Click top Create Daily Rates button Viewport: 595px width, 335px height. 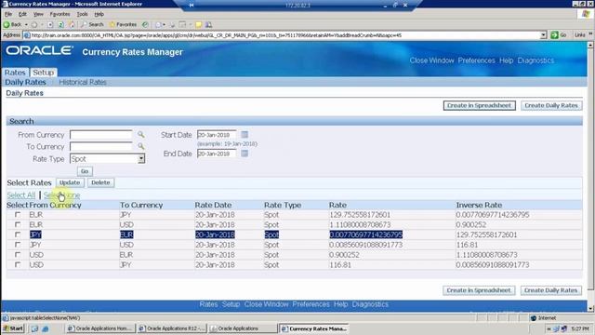[x=551, y=105]
